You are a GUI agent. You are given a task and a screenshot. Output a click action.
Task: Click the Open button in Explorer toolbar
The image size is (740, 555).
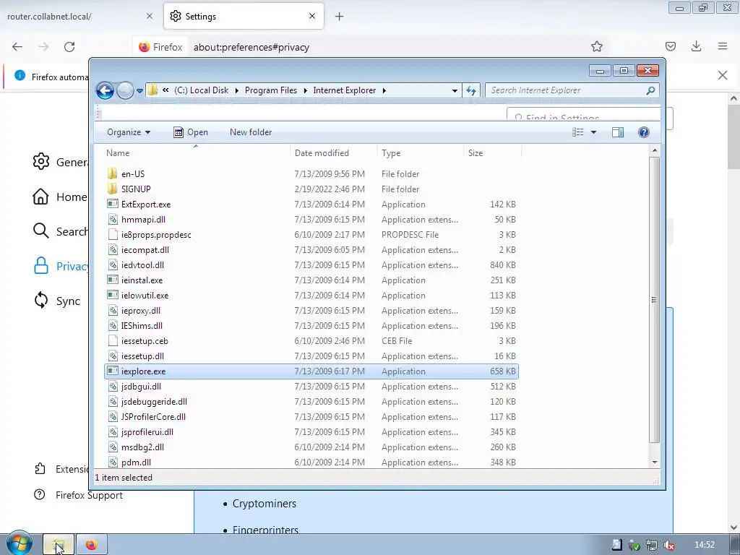[191, 132]
